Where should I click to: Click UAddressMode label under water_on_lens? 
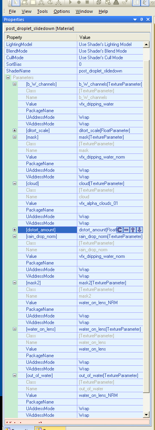tap(40, 362)
